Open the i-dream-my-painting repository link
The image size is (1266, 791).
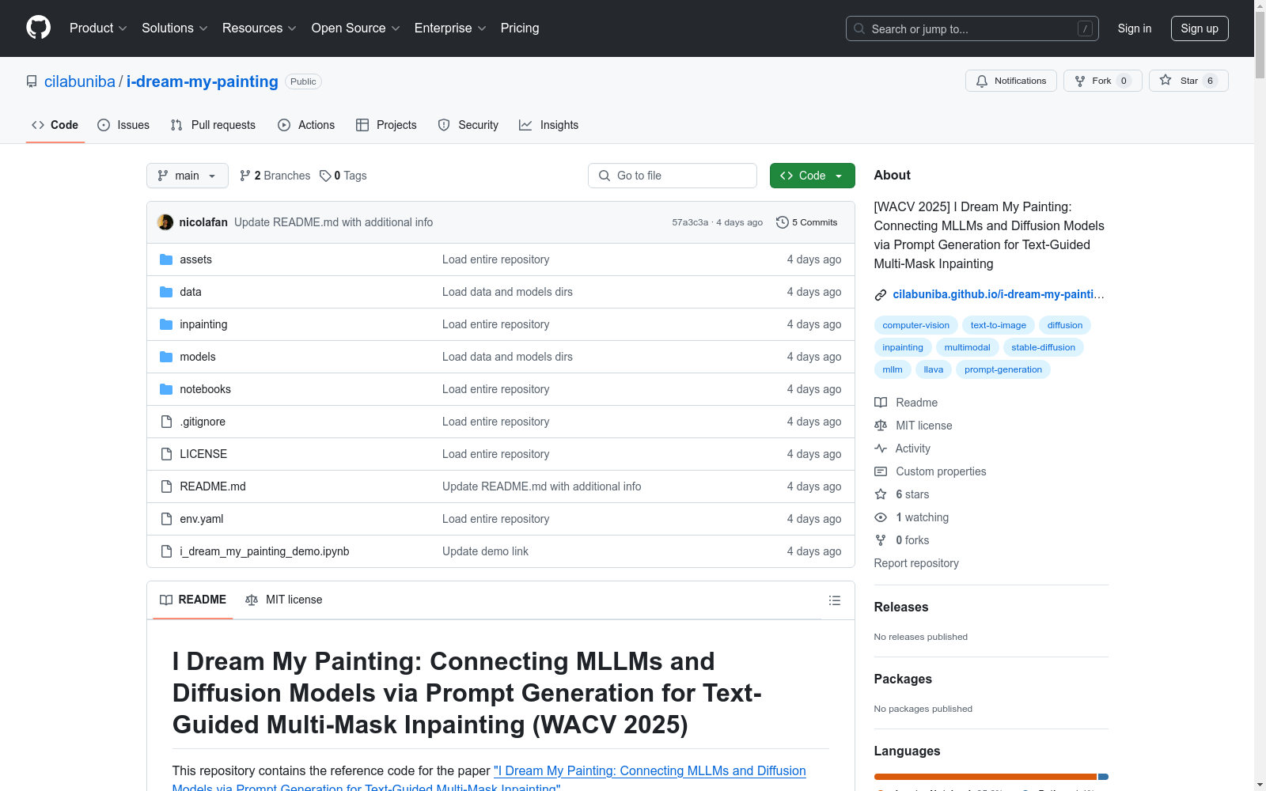point(203,81)
